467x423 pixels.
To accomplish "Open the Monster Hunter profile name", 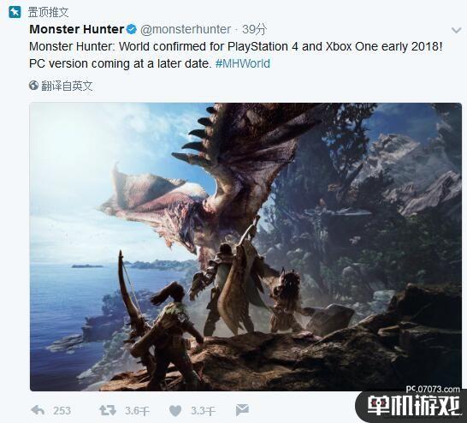I will click(76, 29).
